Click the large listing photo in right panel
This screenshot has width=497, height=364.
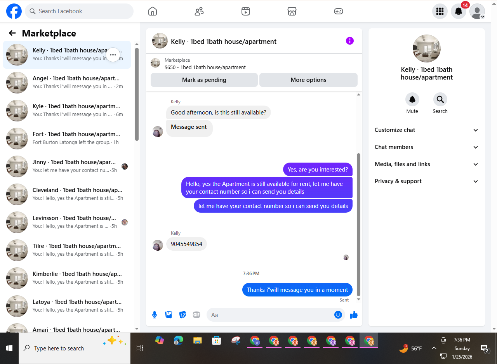pos(427,49)
